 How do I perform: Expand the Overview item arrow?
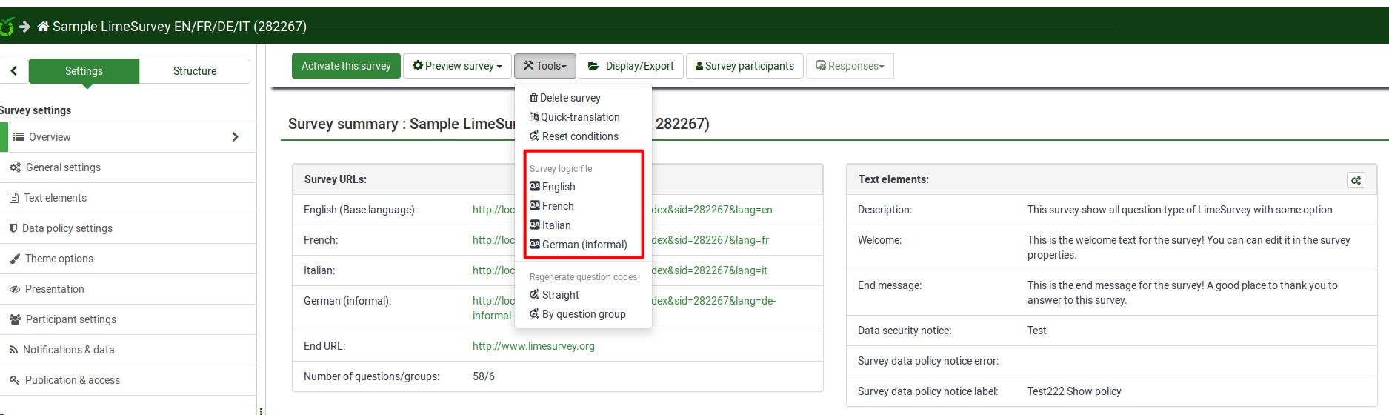point(235,137)
